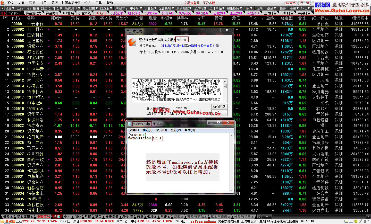Select stock row 000001 平安银行
Image resolution: width=371 pixels, height=224 pixels.
185,24
